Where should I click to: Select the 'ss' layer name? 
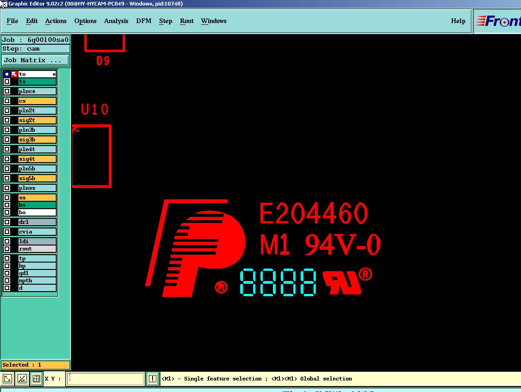pyautogui.click(x=37, y=198)
